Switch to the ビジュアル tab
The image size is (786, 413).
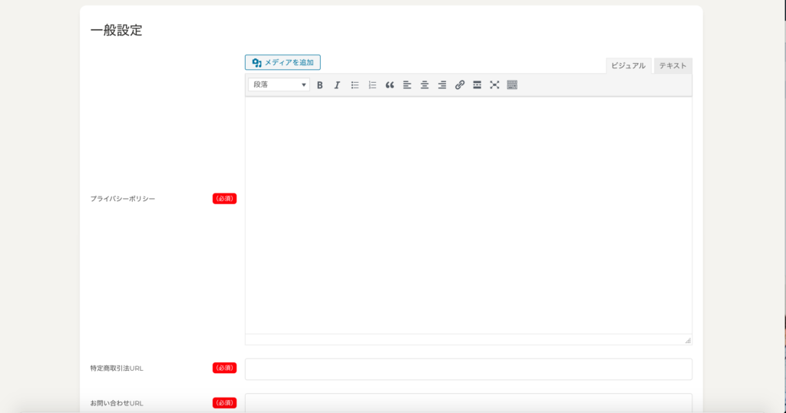[628, 66]
